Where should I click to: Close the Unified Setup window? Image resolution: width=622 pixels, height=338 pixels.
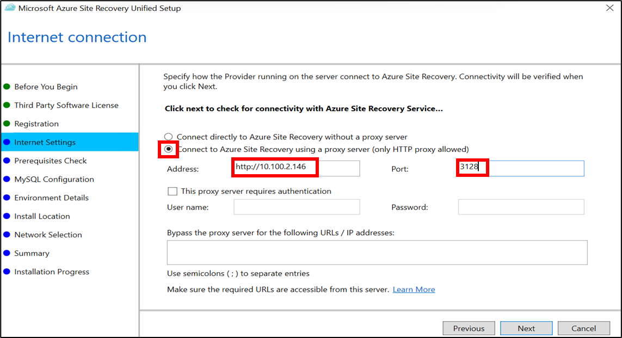click(x=609, y=8)
